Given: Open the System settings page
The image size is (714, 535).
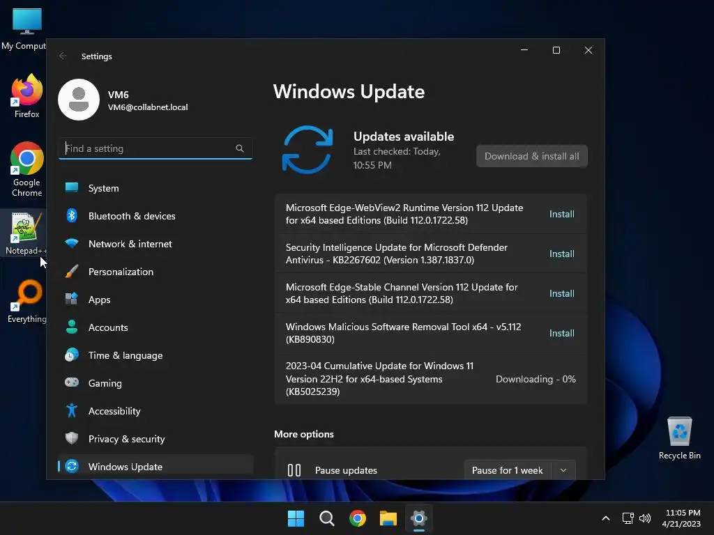Looking at the screenshot, I should coord(155,188).
